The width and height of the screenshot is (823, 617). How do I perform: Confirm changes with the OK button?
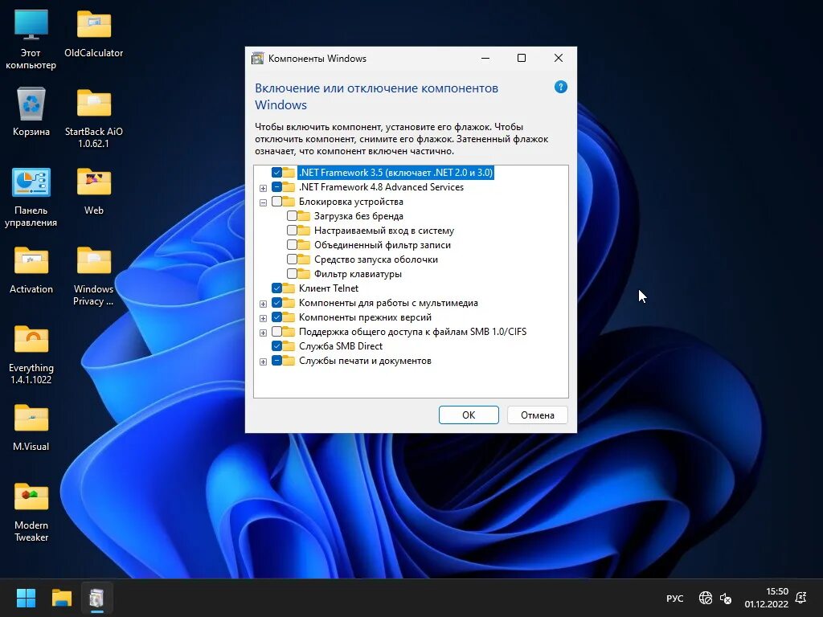[469, 415]
